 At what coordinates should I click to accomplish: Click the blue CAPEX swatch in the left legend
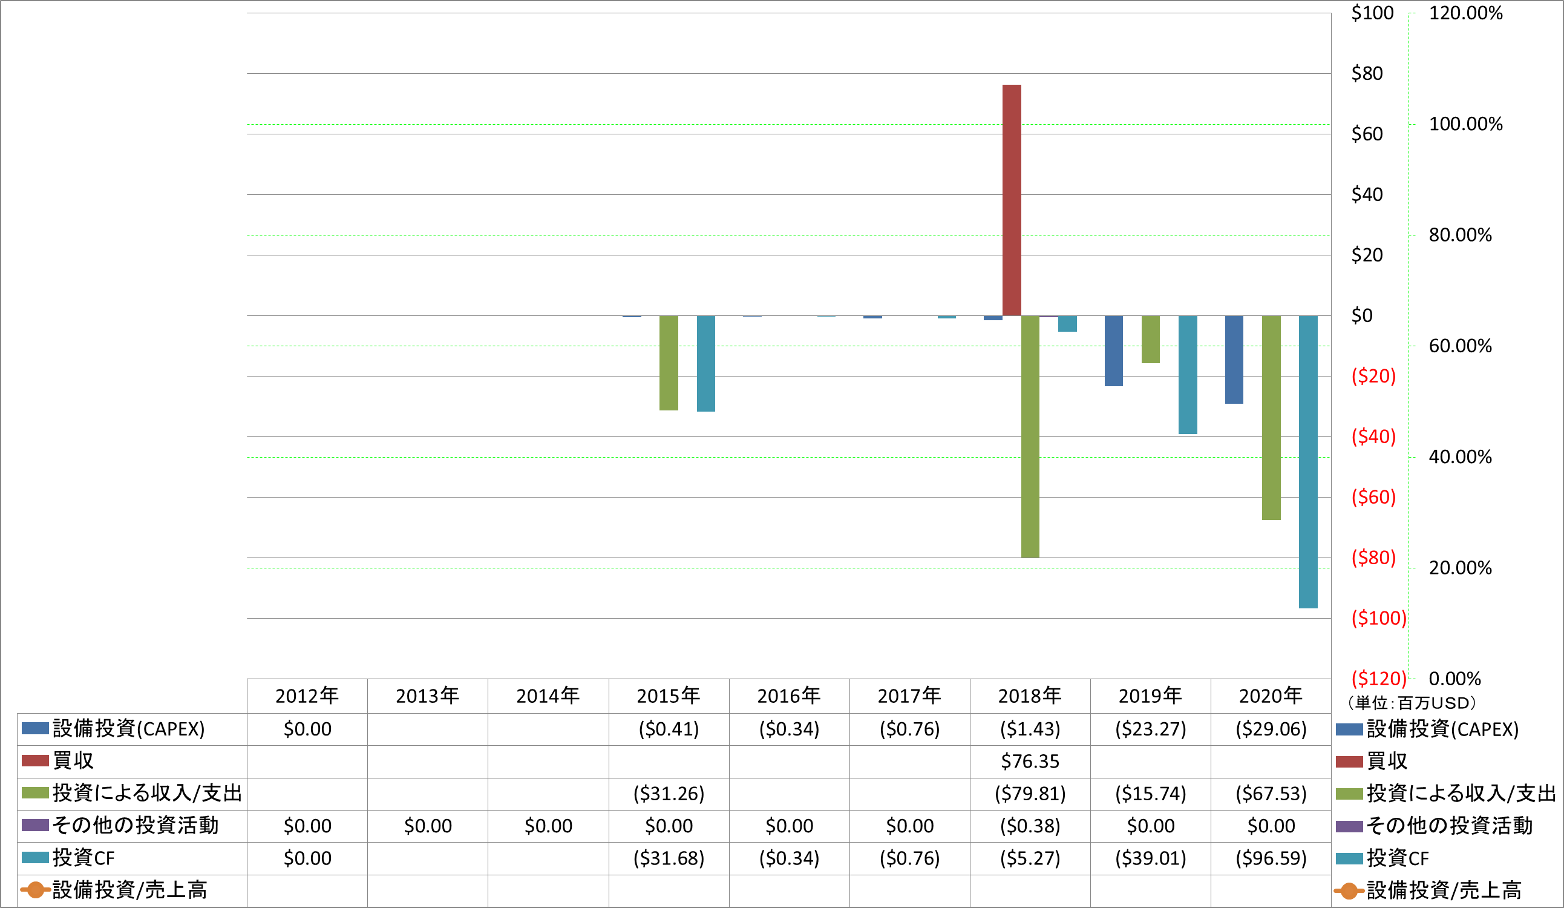pos(34,728)
